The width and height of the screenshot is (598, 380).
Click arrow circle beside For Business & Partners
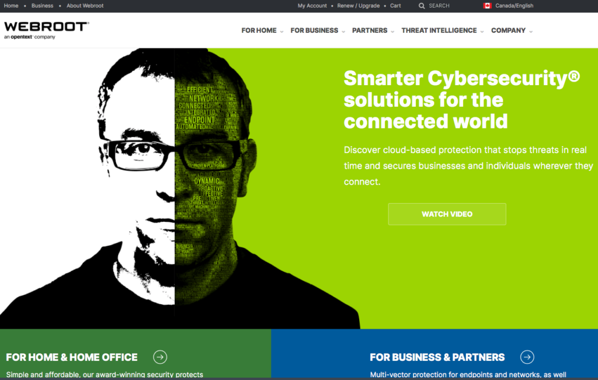(x=527, y=357)
